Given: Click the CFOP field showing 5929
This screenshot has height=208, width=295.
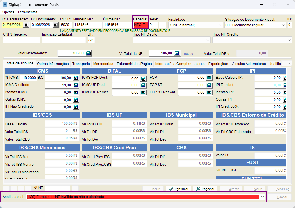Looking at the screenshot, I should [66, 25].
